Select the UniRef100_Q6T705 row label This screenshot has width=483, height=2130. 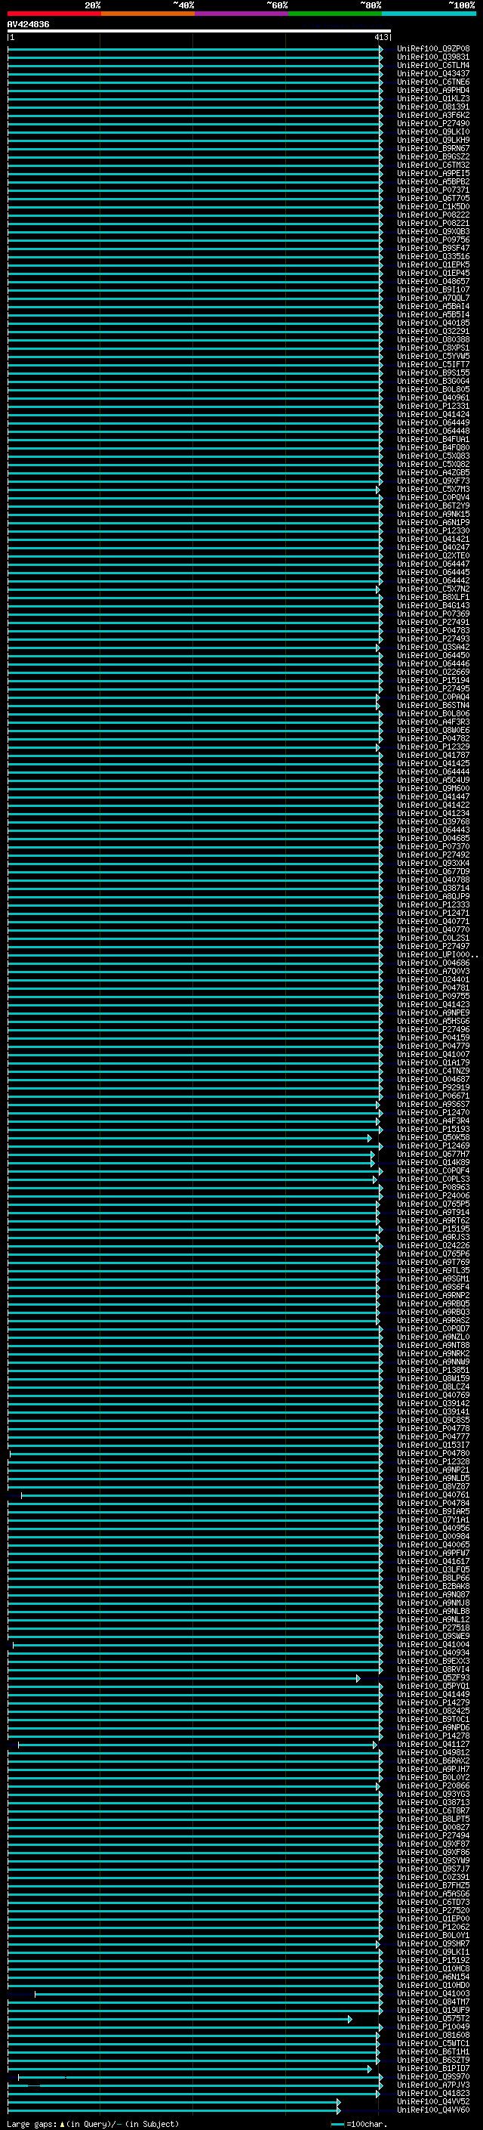(432, 199)
